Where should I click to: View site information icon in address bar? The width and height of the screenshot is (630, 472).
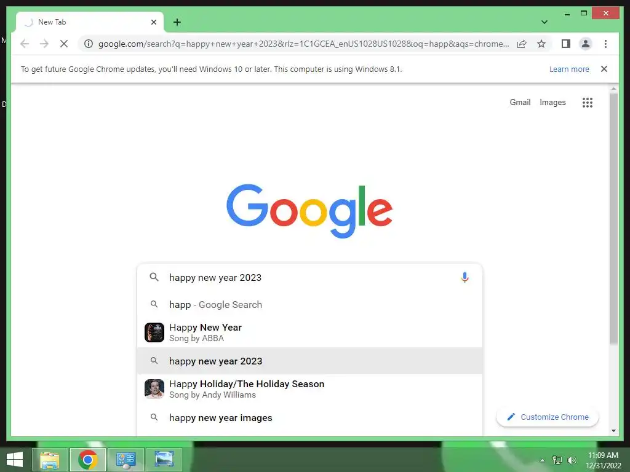pos(89,44)
